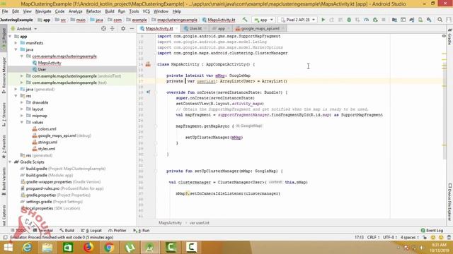
Task: Open File Explorer from the taskbar
Action: [47, 248]
